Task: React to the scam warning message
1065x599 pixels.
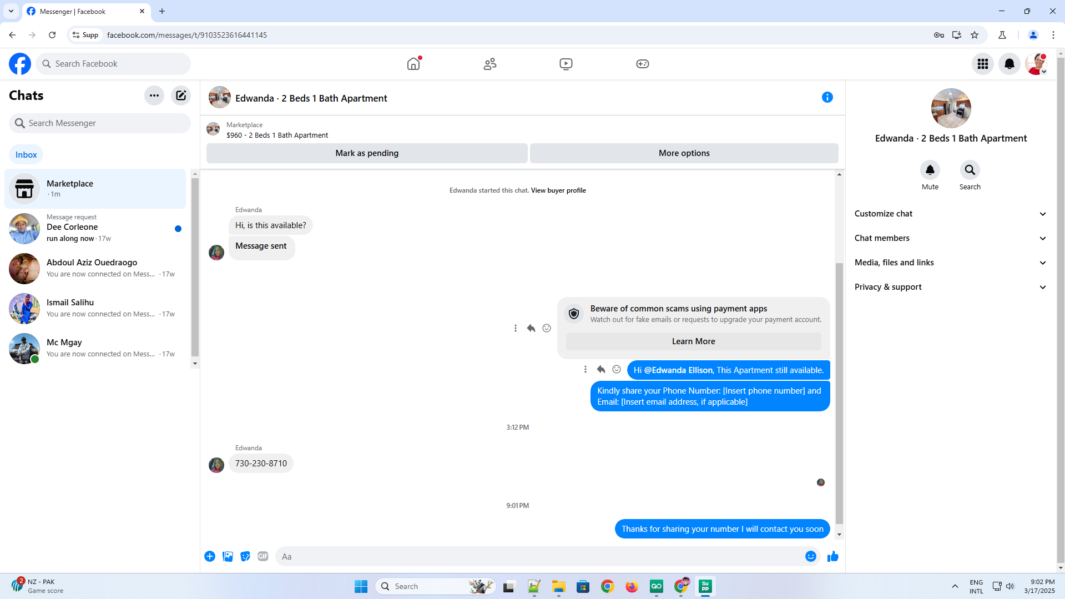Action: pos(547,328)
